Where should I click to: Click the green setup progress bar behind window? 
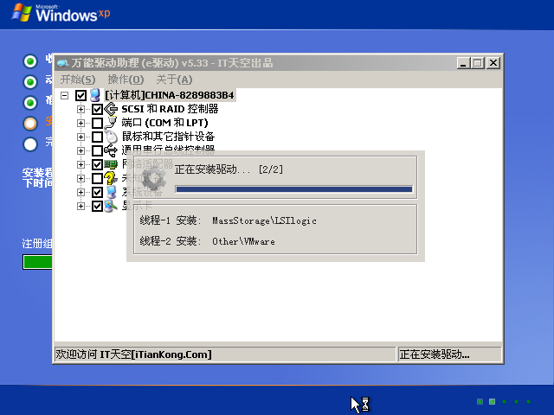point(38,262)
